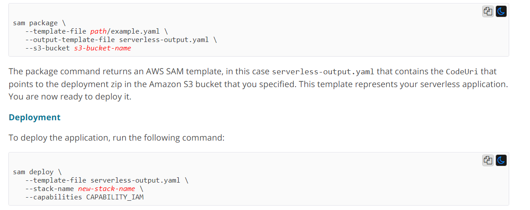The image size is (530, 210).
Task: Click the red new-stack-name placeholder
Action: pyautogui.click(x=106, y=189)
